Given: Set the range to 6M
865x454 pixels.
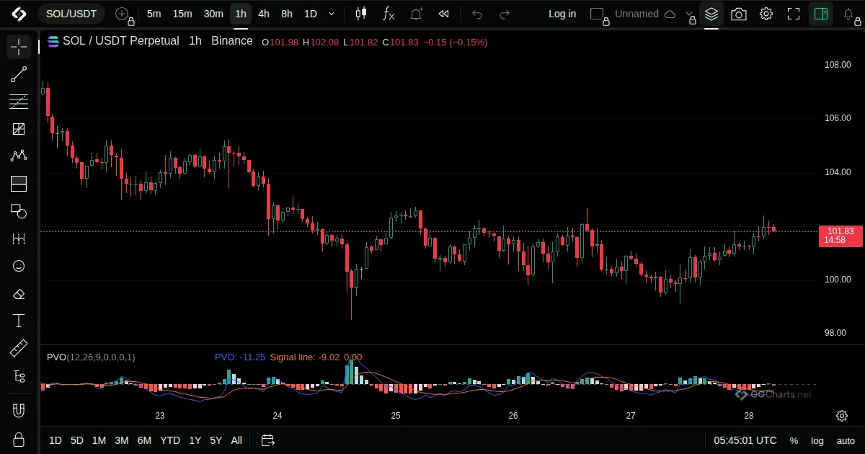Looking at the screenshot, I should tap(144, 440).
